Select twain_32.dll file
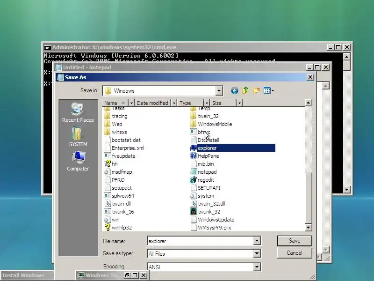 (208, 204)
